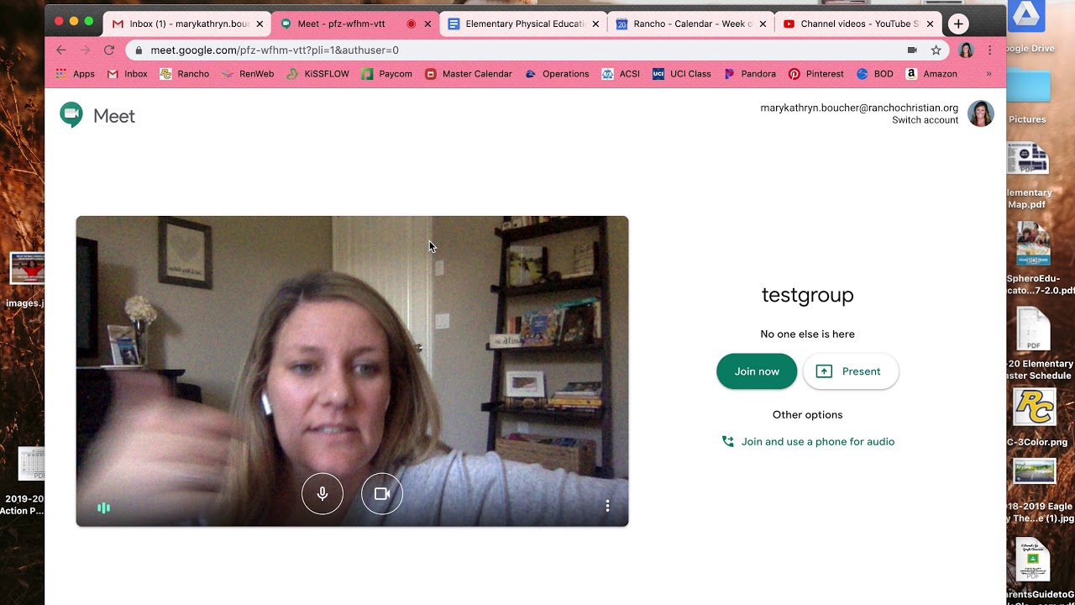
Task: Open the KiSSFLOW bookmark
Action: pyautogui.click(x=317, y=74)
